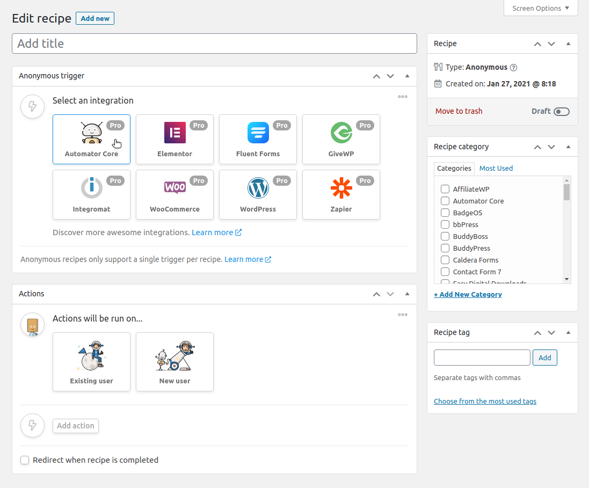
Task: Click the category list scroll-down arrow
Action: (566, 279)
